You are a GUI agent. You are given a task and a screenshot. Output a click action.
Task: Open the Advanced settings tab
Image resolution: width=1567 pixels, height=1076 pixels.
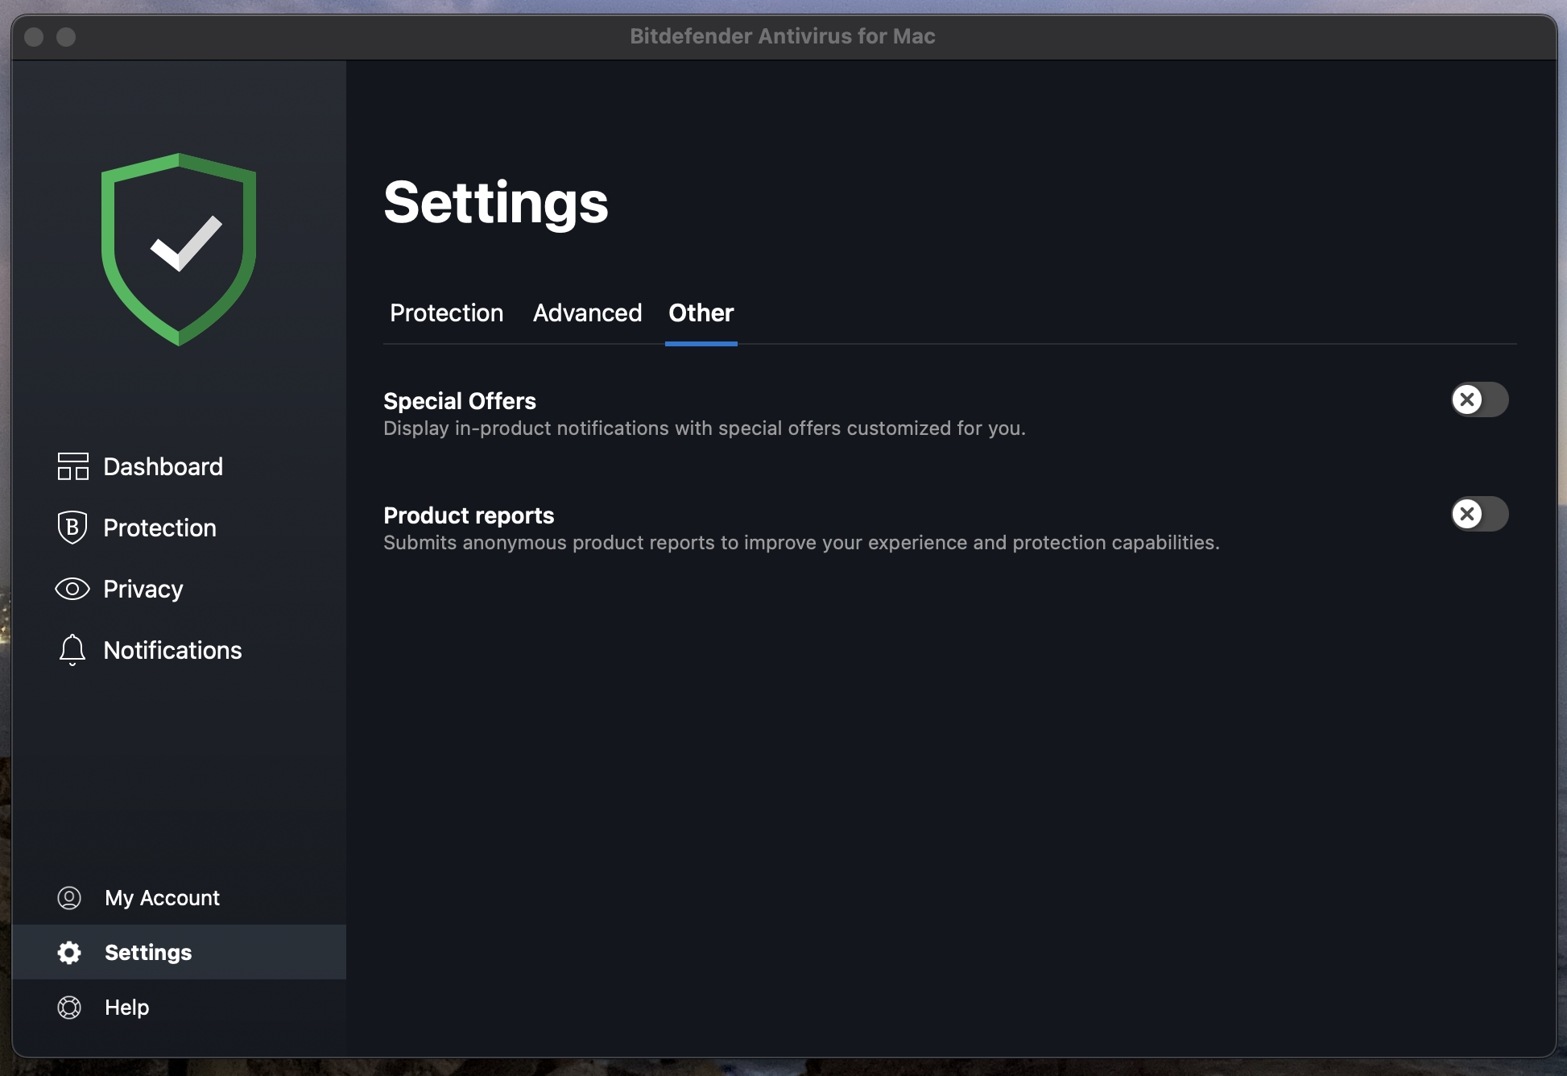click(x=587, y=312)
